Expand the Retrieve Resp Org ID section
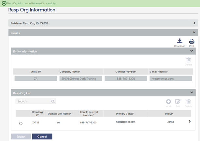Viewport: 200px width, 141px height. (x=194, y=23)
